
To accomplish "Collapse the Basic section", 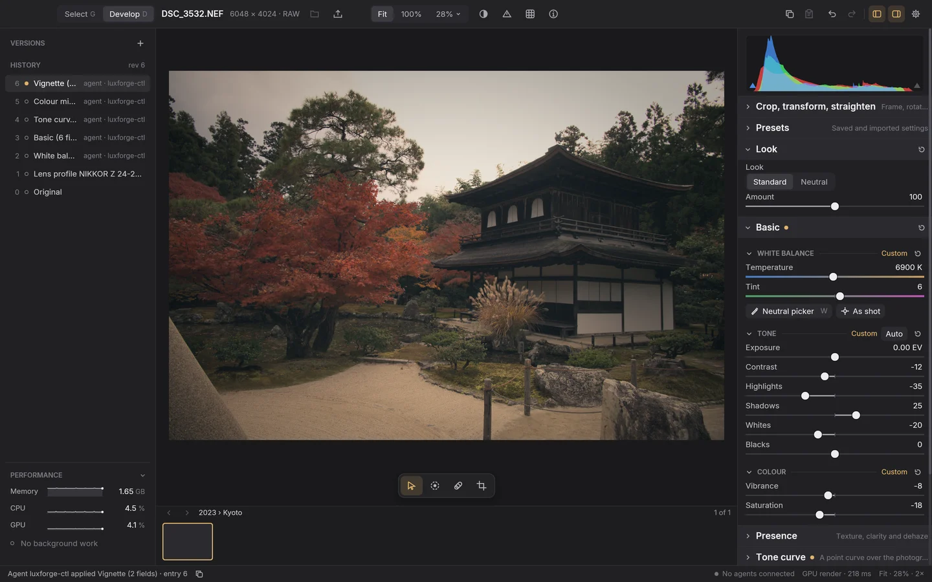I will 748,228.
